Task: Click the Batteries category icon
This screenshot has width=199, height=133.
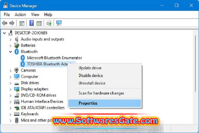Action: [17, 45]
